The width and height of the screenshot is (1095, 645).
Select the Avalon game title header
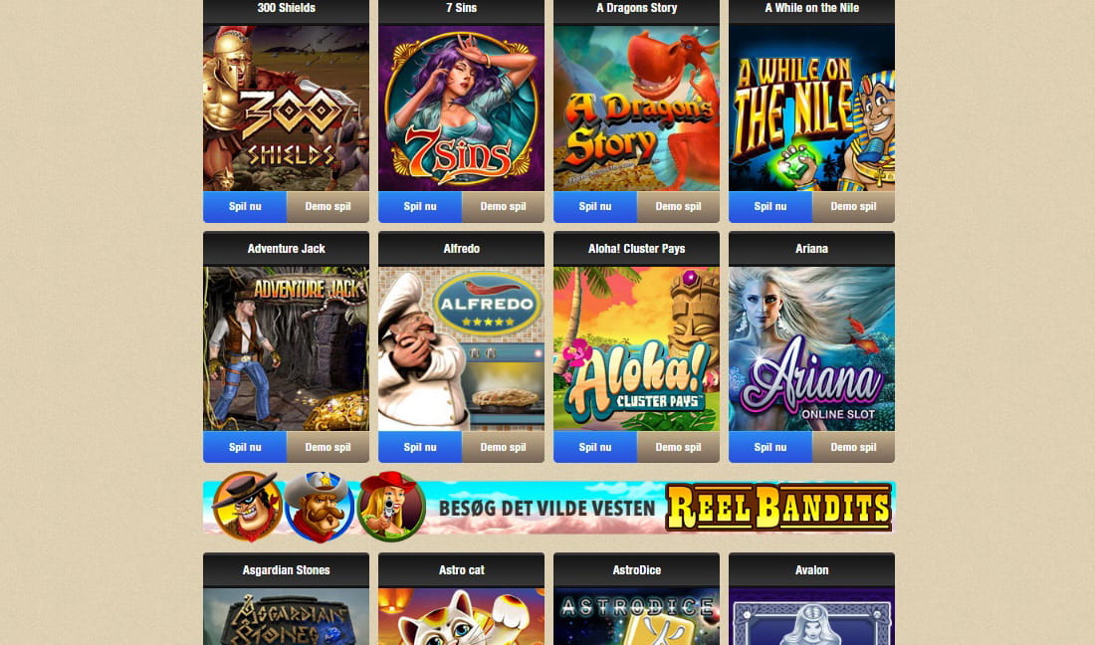(x=811, y=570)
